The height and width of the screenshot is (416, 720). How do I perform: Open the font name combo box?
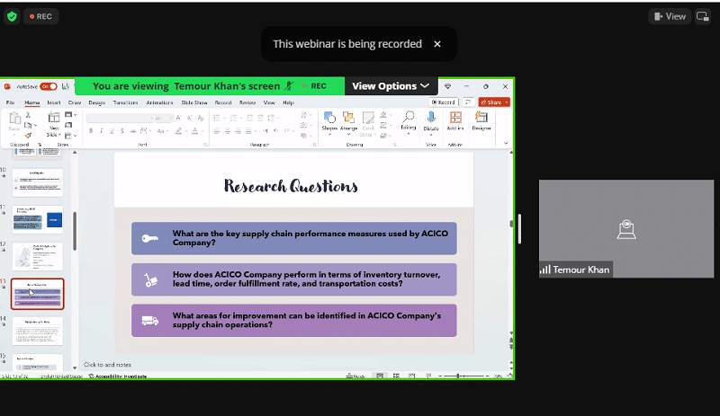120,118
